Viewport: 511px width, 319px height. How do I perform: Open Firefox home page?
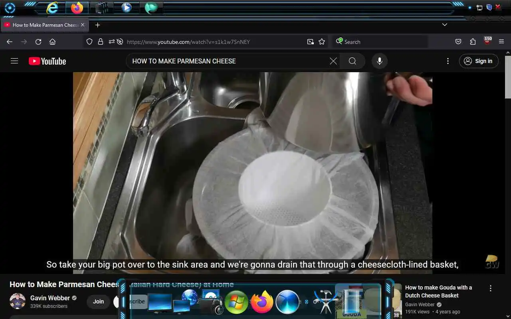click(x=52, y=42)
